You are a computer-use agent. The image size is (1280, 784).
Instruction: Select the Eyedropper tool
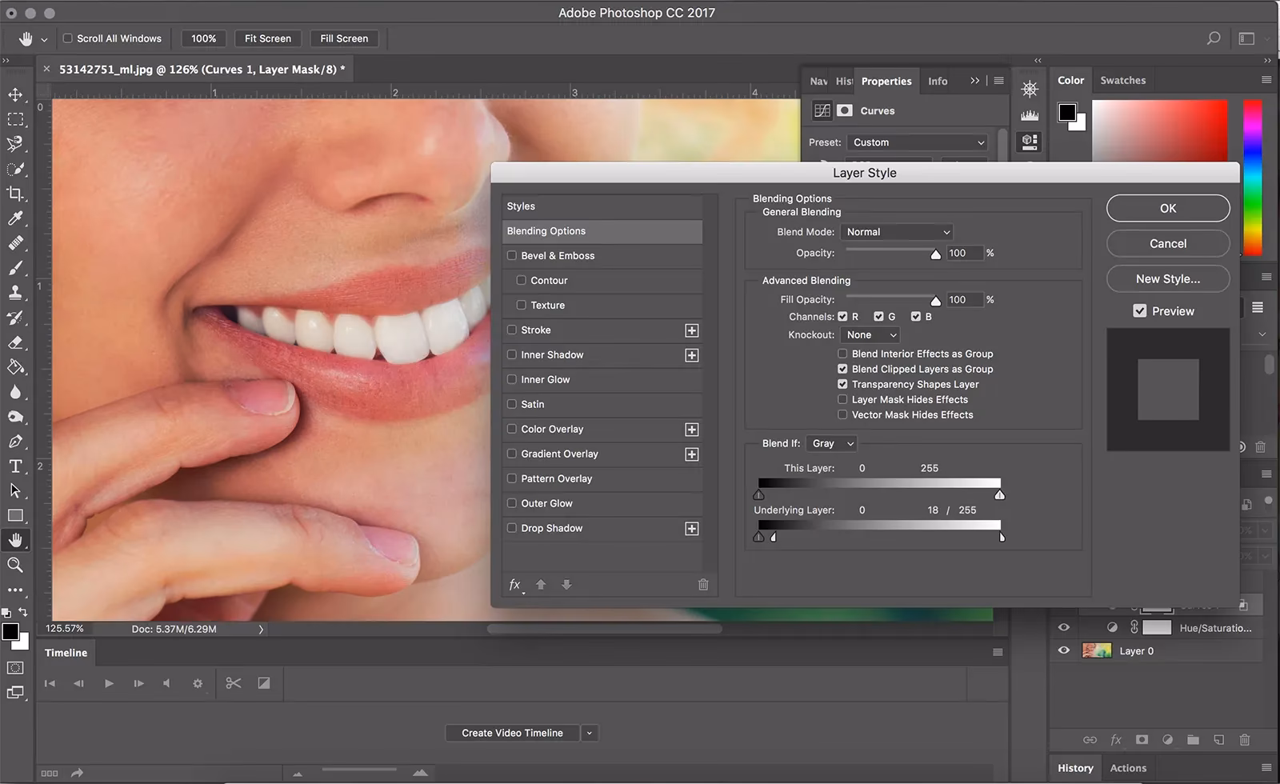pos(16,218)
